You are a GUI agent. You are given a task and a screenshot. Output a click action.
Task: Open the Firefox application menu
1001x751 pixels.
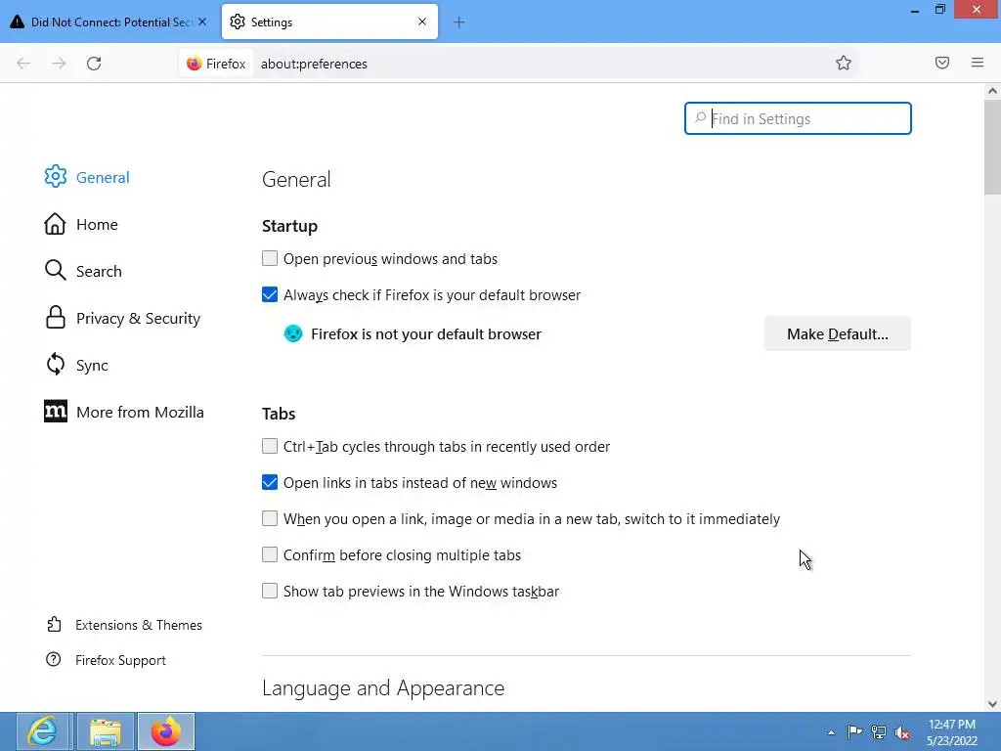978,63
